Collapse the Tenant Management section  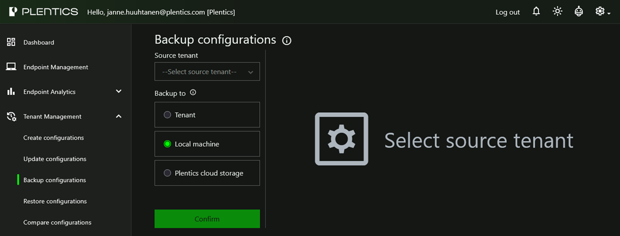coord(119,116)
